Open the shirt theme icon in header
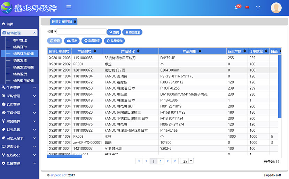The image size is (289, 179). click(258, 7)
